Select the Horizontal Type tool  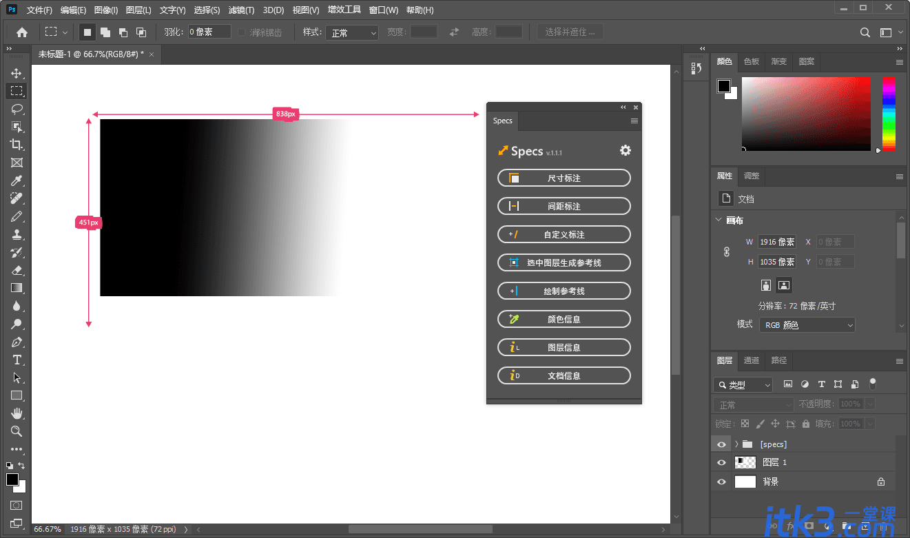click(17, 360)
